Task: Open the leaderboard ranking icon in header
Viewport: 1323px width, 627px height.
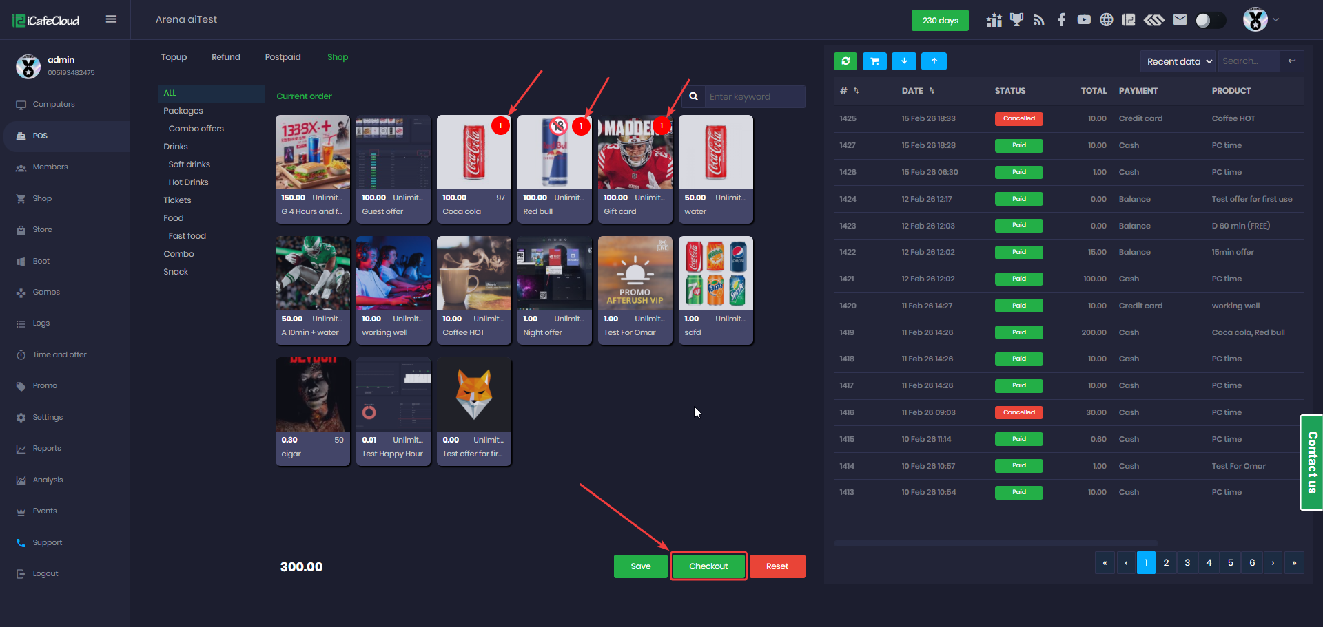Action: [994, 20]
